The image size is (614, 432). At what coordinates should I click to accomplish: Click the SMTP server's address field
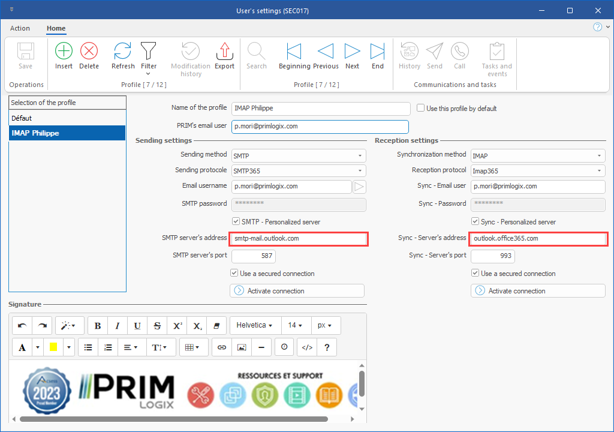[299, 239]
